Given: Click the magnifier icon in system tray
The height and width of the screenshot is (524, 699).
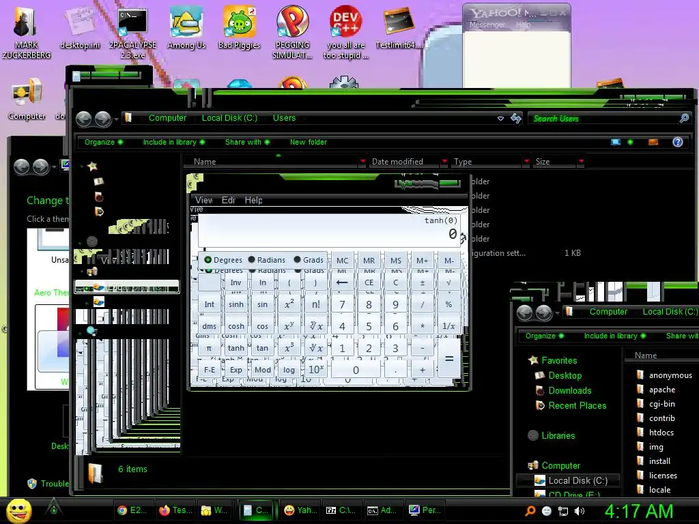Looking at the screenshot, I should click(530, 511).
